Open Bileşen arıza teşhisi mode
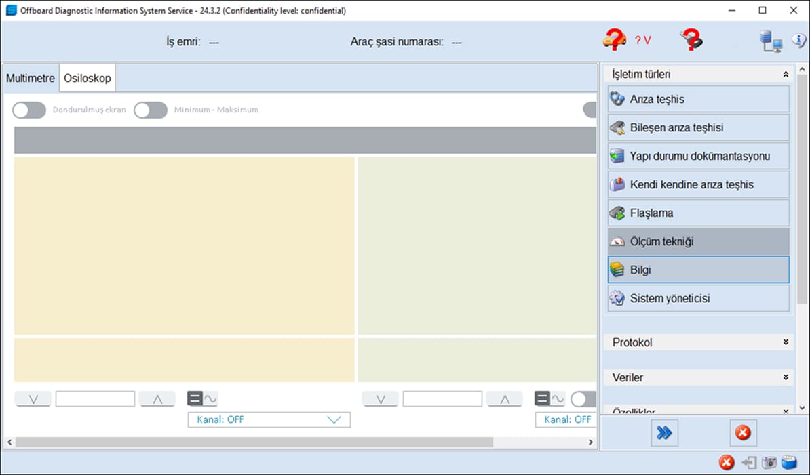810x475 pixels. pos(699,127)
